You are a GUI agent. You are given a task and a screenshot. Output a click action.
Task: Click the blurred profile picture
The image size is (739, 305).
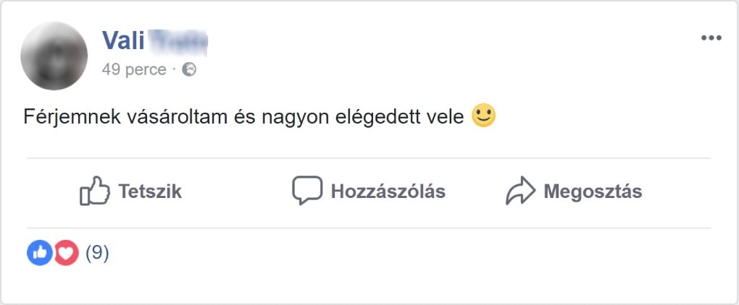tap(54, 56)
